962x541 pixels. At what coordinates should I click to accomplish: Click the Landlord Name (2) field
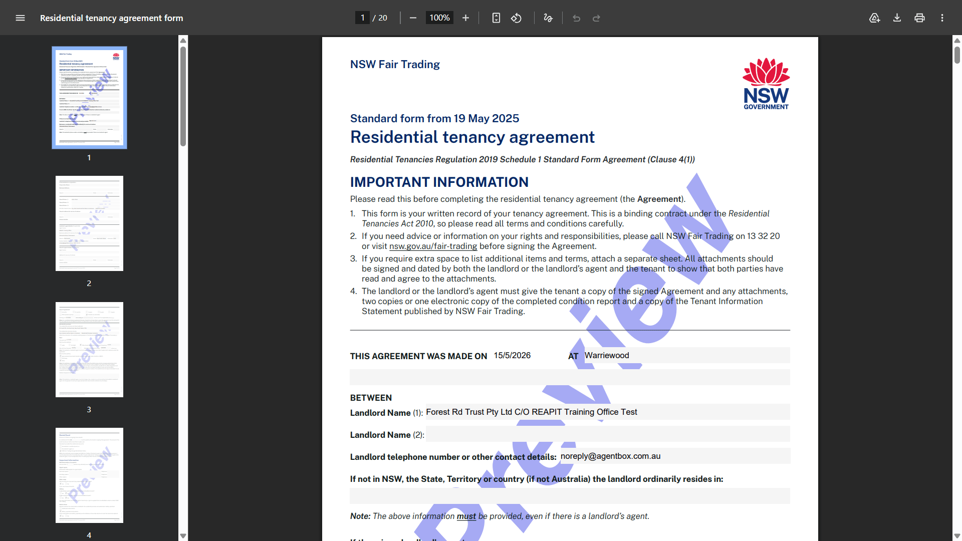tap(608, 434)
